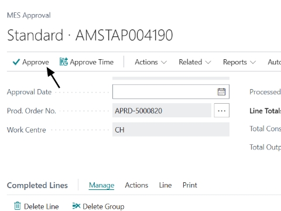
Task: Open Actions tab in Completed Lines
Action: point(136,185)
